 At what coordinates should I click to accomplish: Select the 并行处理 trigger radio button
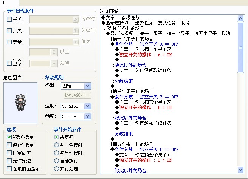tap(56, 169)
